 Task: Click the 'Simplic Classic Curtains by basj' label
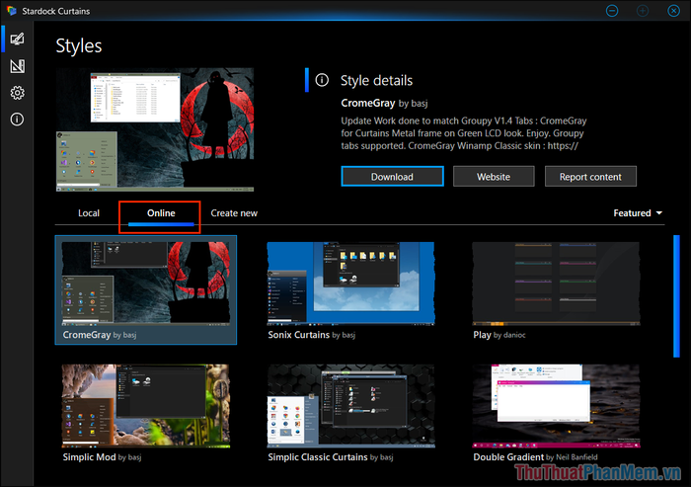click(x=331, y=457)
